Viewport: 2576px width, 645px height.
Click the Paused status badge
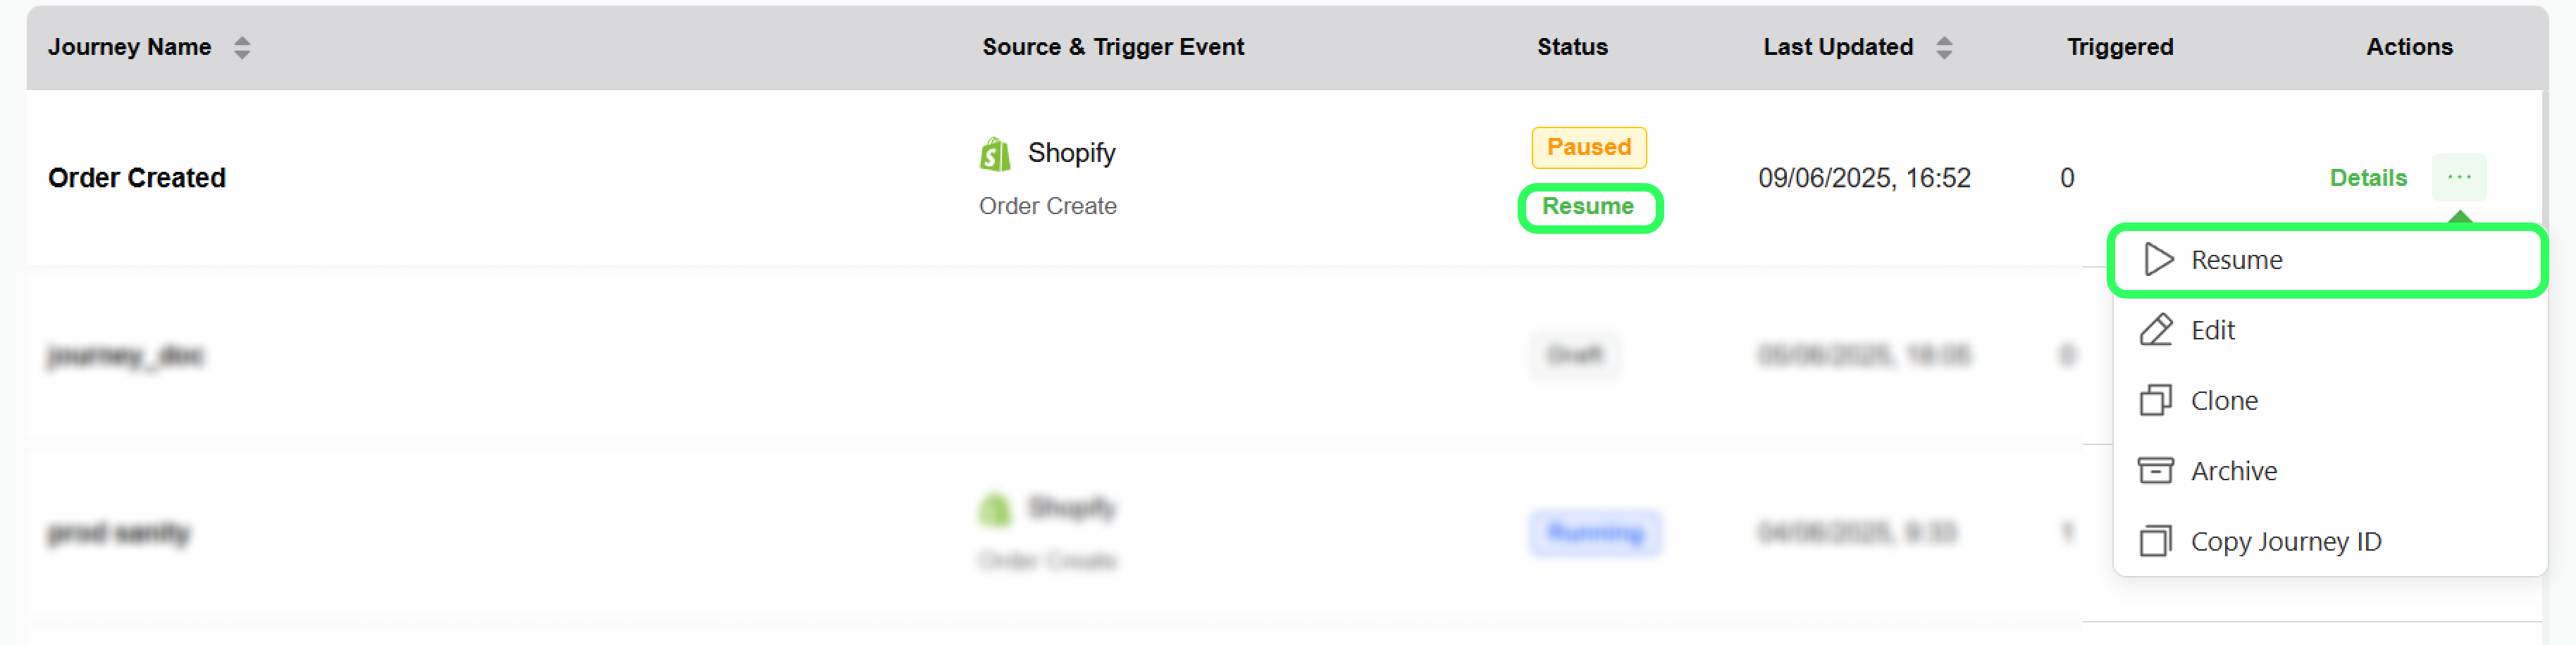pos(1589,147)
